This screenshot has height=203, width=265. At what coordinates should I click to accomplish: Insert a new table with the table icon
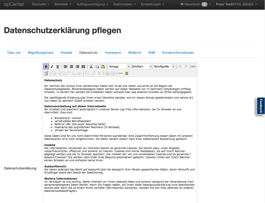(x=107, y=73)
